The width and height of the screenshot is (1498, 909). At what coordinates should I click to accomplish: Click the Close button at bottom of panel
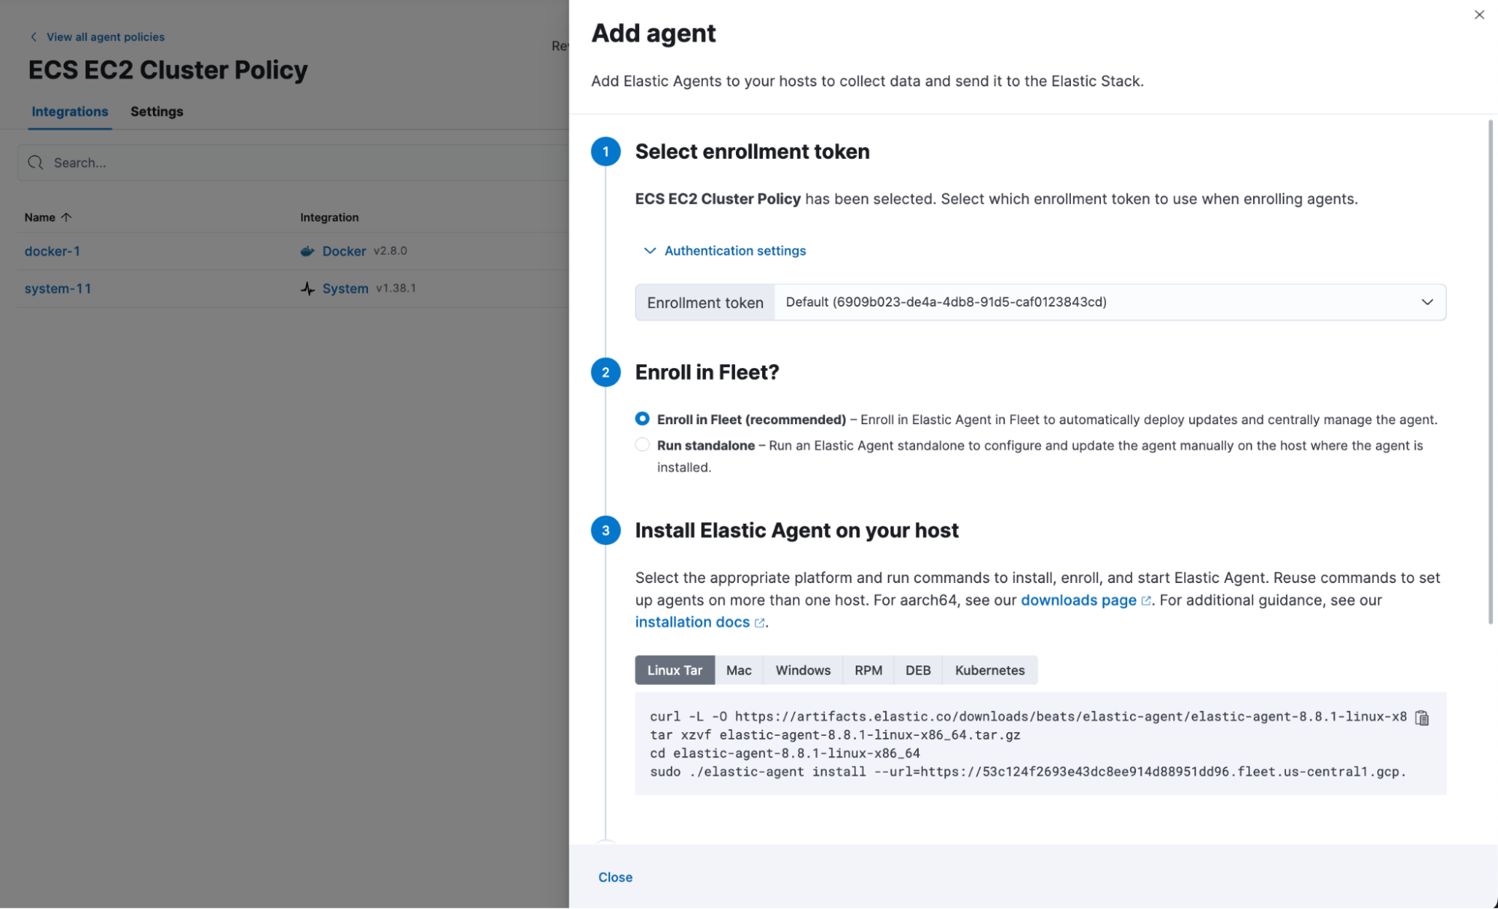click(614, 877)
